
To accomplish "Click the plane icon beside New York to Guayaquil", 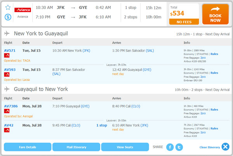I will tap(7, 33).
